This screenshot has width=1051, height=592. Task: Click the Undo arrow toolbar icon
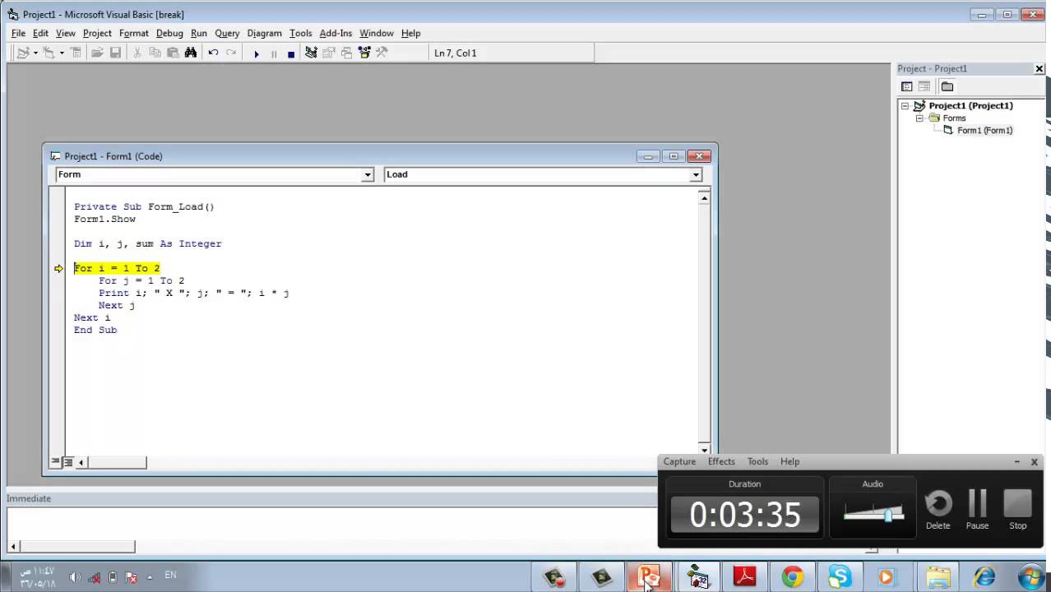(x=213, y=53)
